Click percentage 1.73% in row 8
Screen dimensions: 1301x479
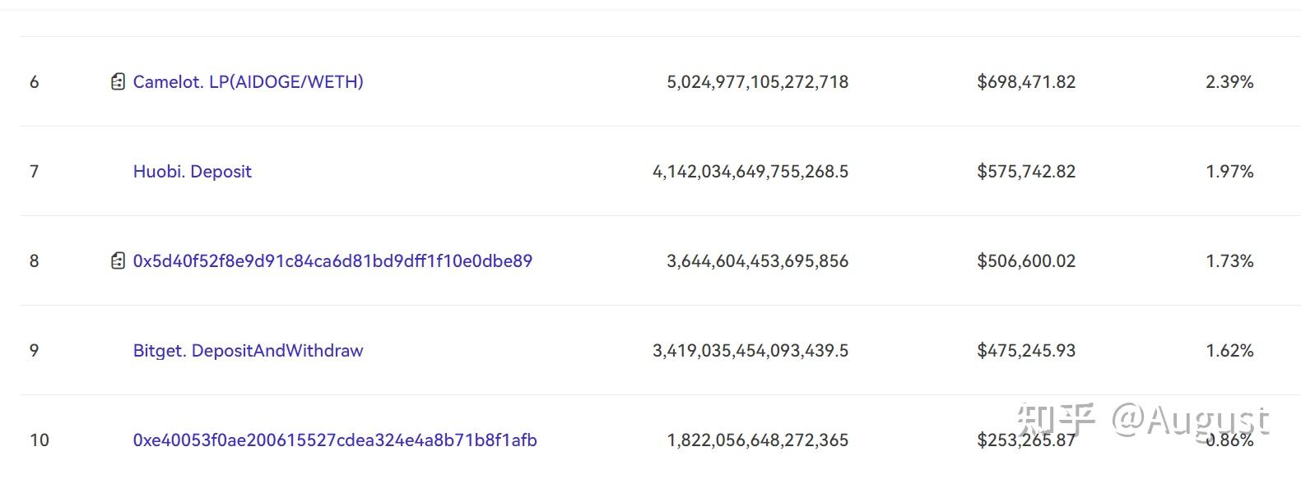click(1229, 260)
